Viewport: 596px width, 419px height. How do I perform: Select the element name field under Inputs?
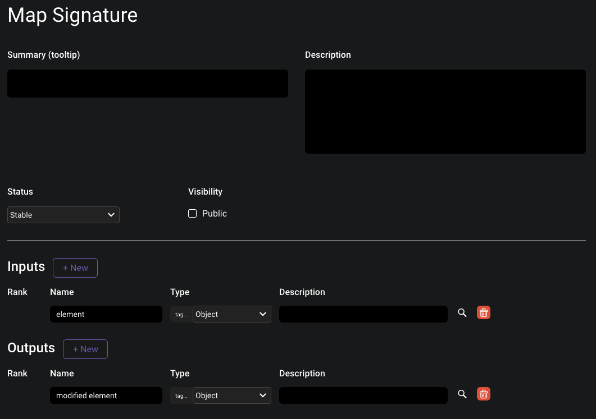[106, 314]
